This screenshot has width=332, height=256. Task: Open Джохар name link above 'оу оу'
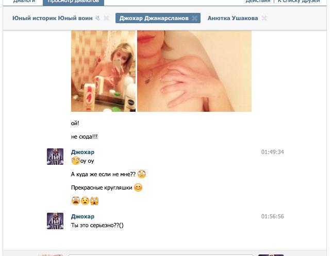pos(82,152)
